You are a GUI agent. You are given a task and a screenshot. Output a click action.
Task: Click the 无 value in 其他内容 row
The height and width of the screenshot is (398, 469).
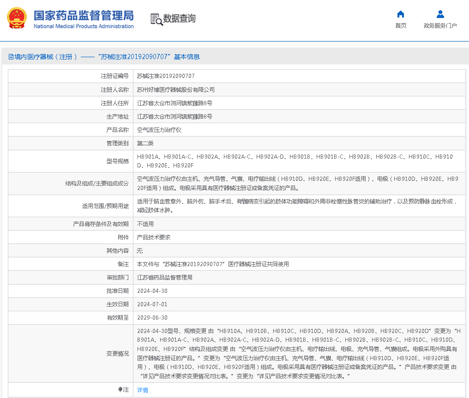[140, 251]
